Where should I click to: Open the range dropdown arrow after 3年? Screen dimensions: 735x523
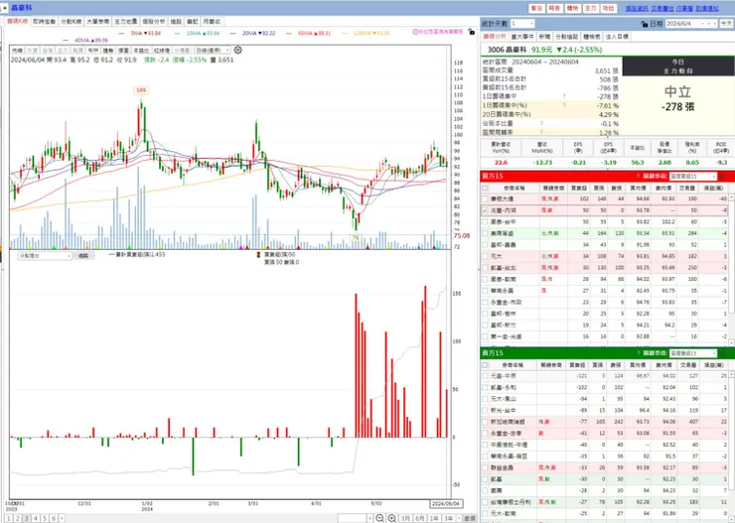point(459,518)
